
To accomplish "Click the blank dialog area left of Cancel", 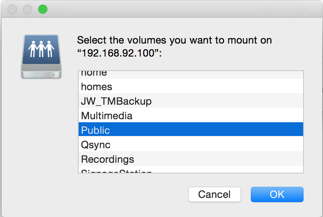I will coord(115,194).
